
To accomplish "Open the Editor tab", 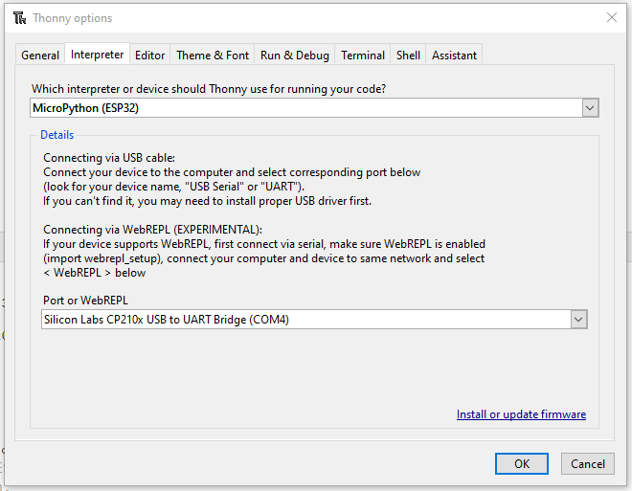I will pos(149,56).
